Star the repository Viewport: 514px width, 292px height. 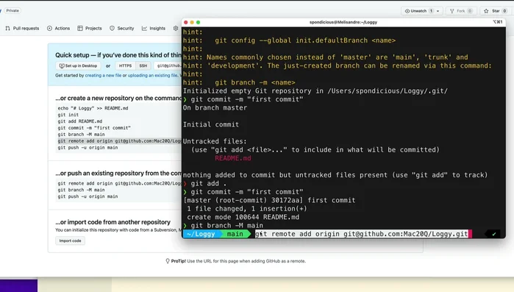point(495,11)
